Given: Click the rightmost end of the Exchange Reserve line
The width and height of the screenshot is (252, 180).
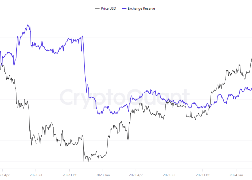Looking at the screenshot, I should 252,88.
